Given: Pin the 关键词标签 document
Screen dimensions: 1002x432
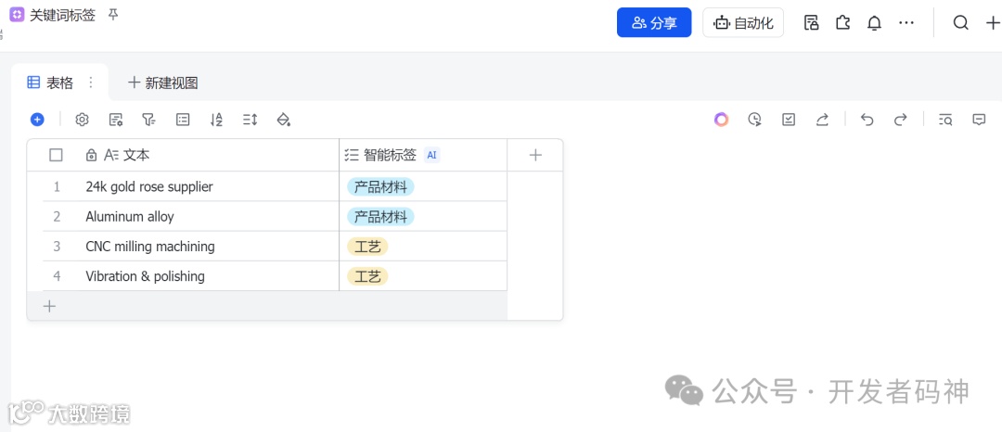Looking at the screenshot, I should point(113,15).
